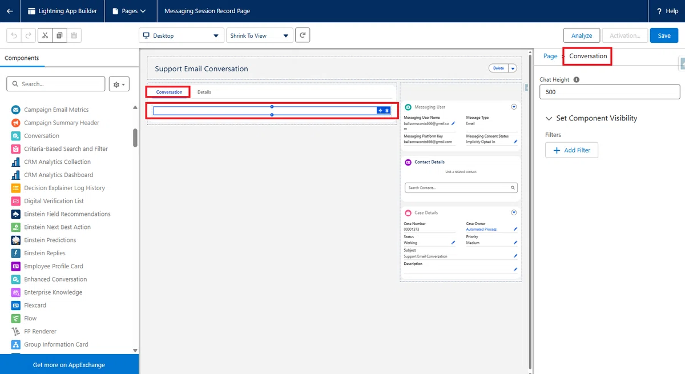Switch to the Conversation tab on canvas
Screen dimensions: 685x374
pyautogui.click(x=169, y=92)
